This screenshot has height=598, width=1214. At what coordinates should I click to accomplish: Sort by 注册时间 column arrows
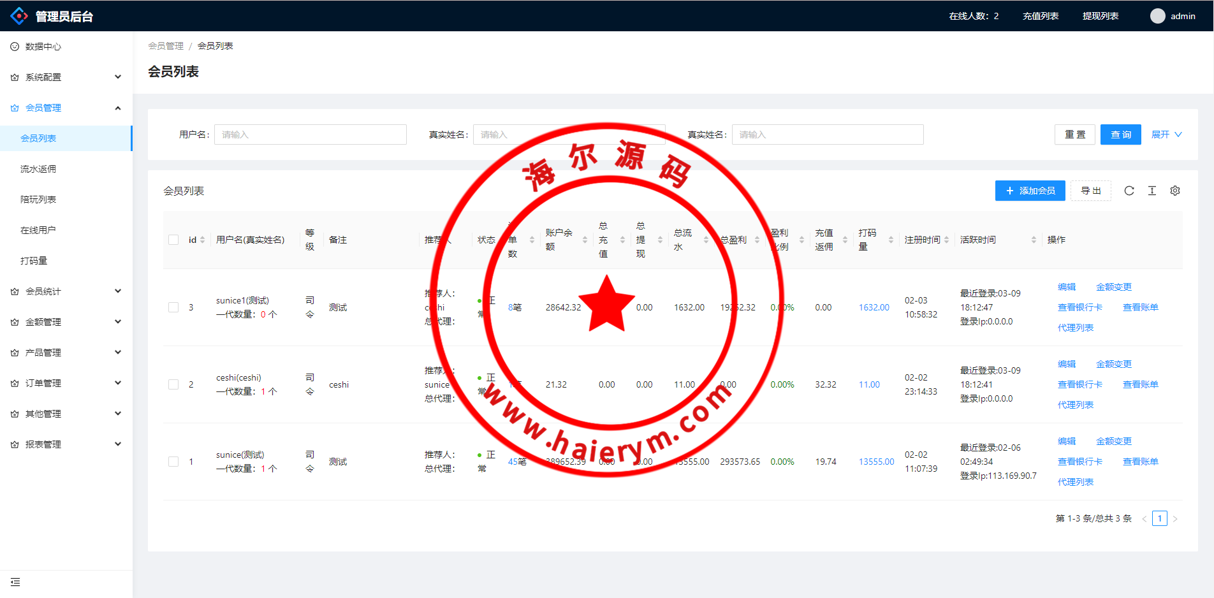point(946,240)
